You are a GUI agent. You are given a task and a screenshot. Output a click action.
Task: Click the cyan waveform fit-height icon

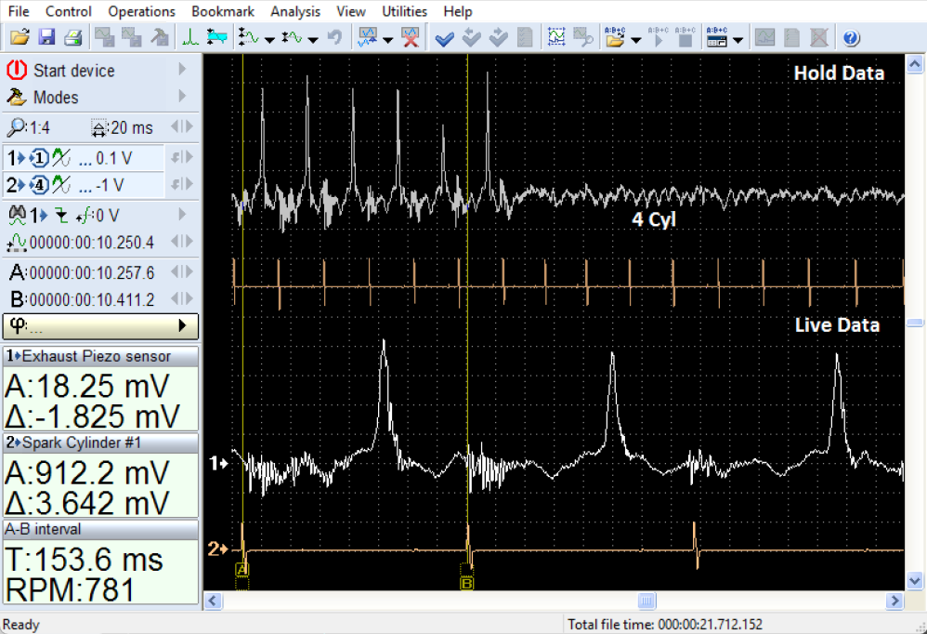[x=217, y=38]
